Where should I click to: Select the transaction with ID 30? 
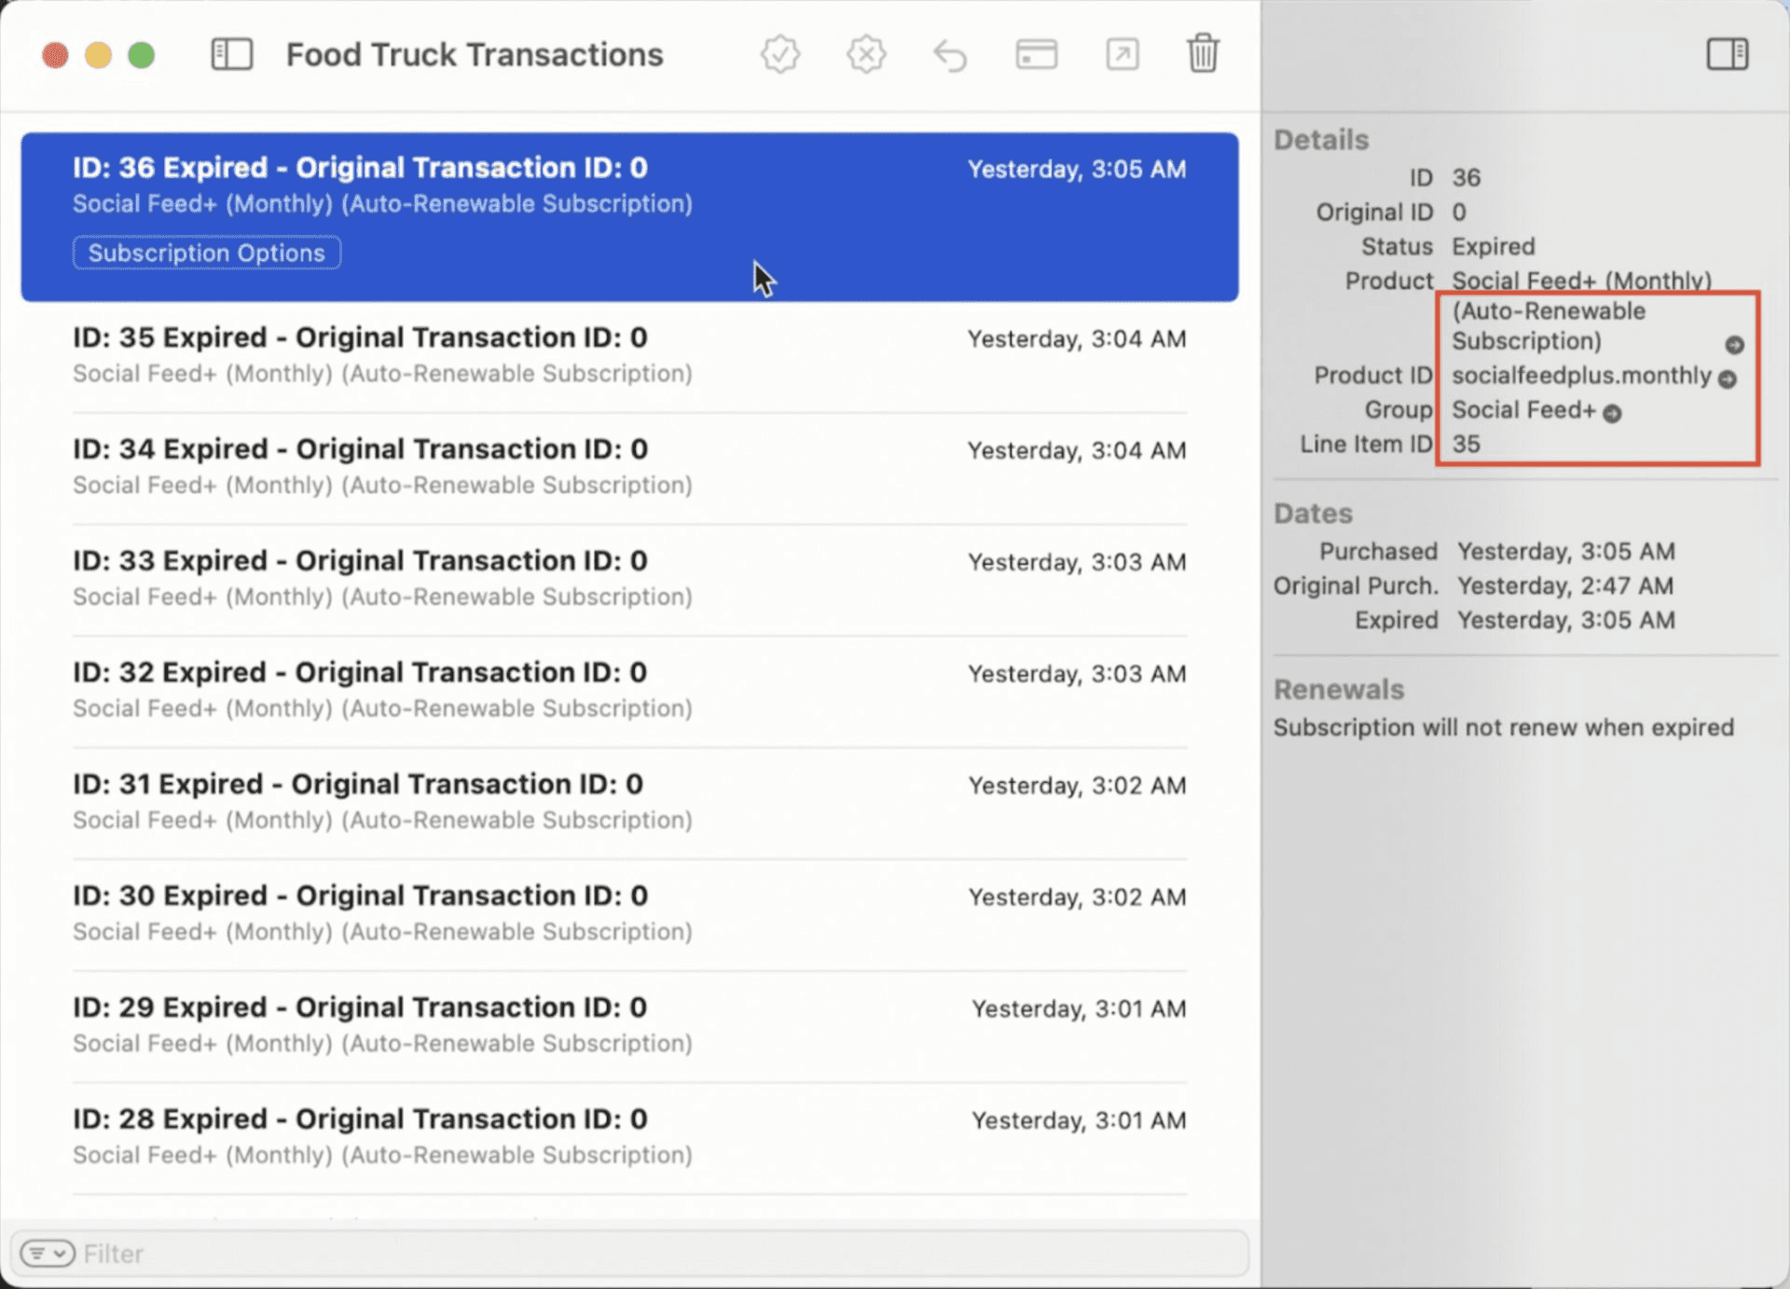click(625, 913)
